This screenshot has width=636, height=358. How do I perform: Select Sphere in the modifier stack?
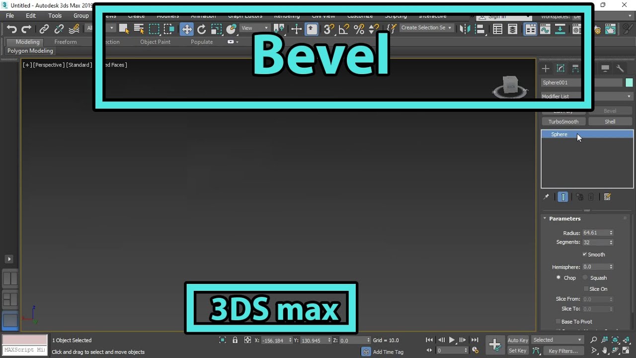click(x=587, y=134)
